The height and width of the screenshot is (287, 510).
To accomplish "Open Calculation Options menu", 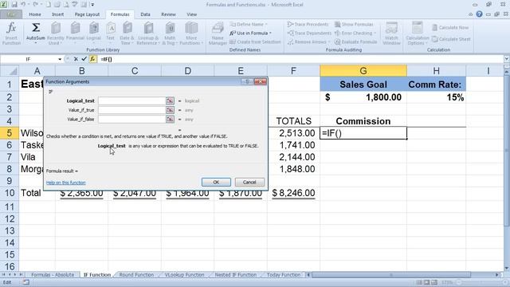I will [x=418, y=33].
